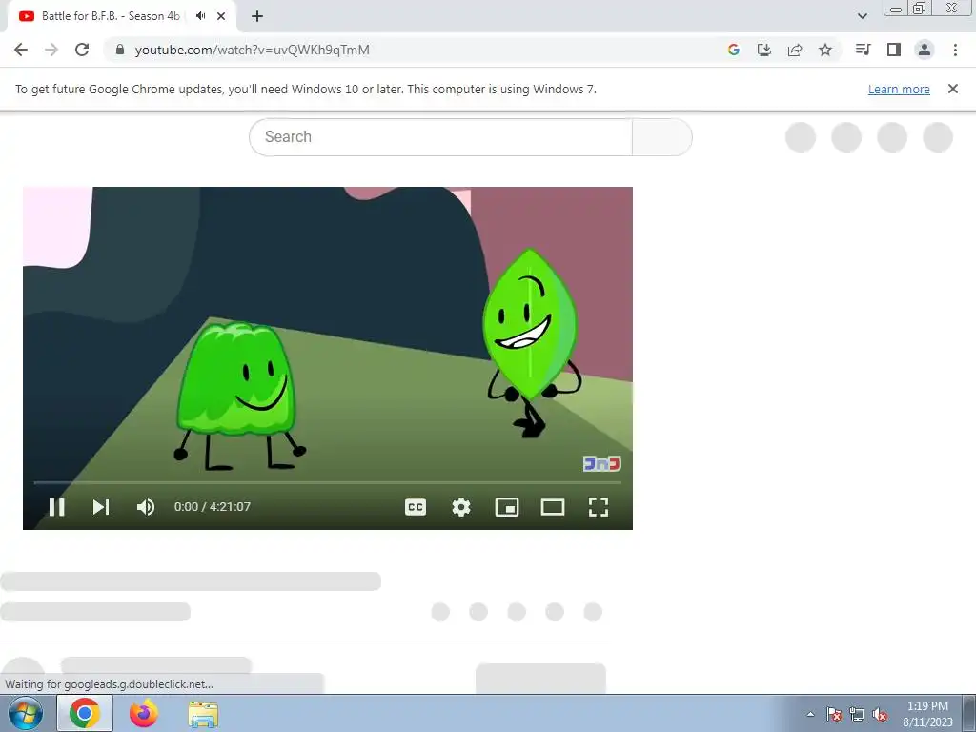Open the Learn more link
This screenshot has height=732, width=976.
tap(899, 89)
